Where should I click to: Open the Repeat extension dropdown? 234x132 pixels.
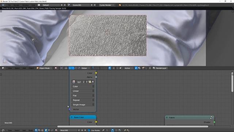point(83,100)
